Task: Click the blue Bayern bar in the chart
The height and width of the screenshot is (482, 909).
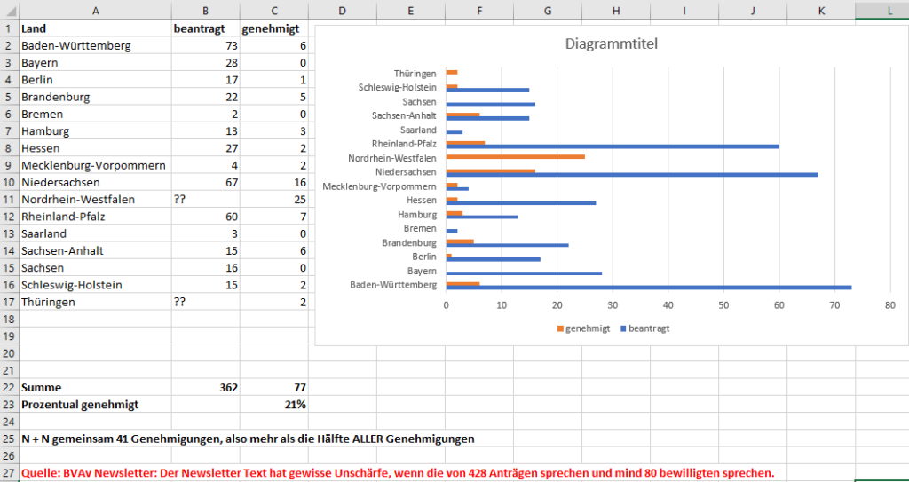Action: point(524,273)
